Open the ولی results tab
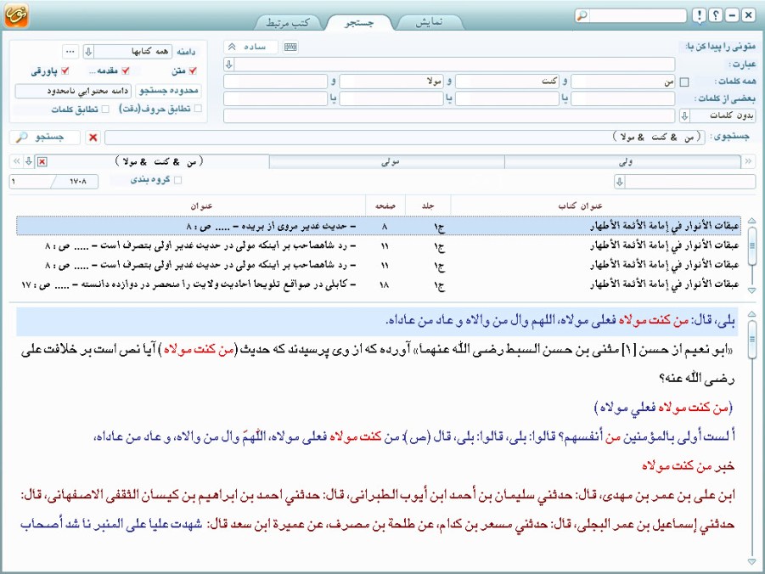Image resolution: width=765 pixels, height=574 pixels. (x=622, y=161)
